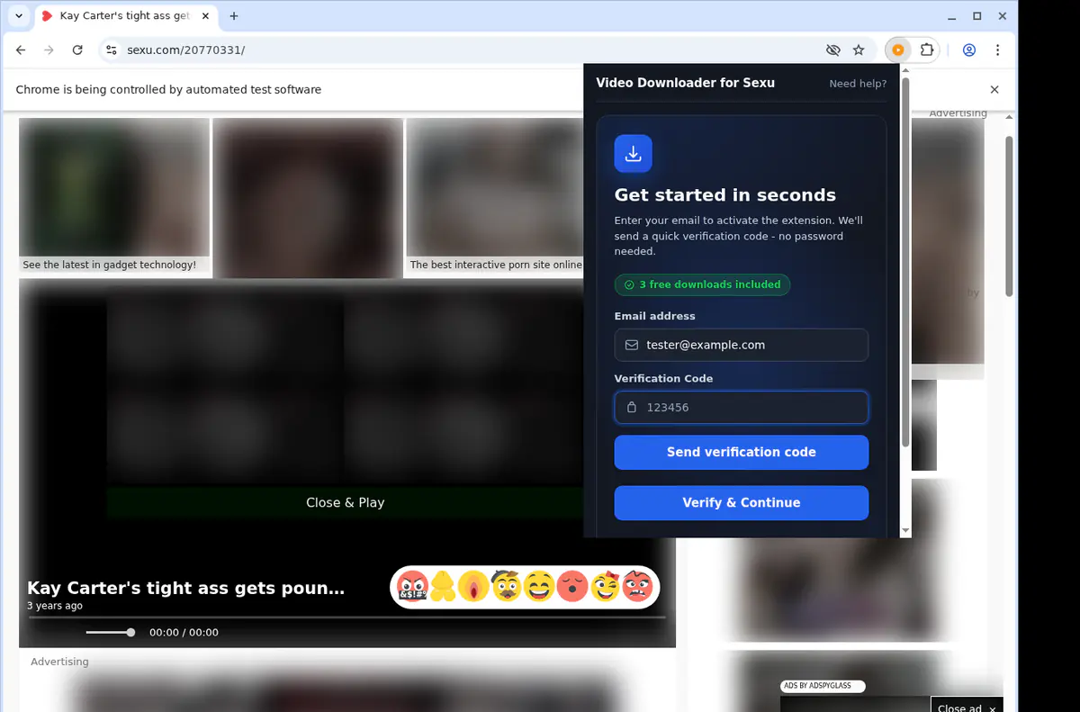Dismiss the automated test software infobar
This screenshot has width=1080, height=712.
point(994,89)
